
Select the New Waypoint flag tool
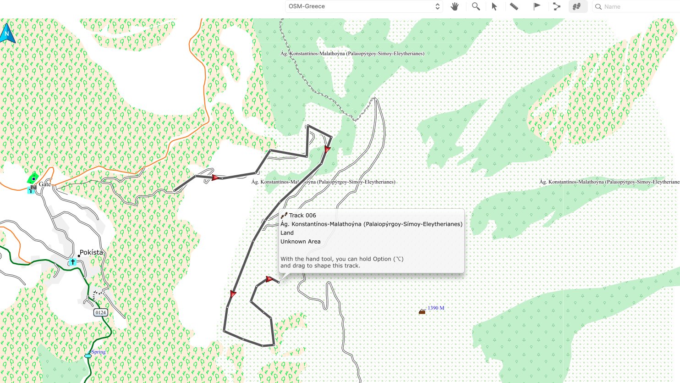(537, 6)
